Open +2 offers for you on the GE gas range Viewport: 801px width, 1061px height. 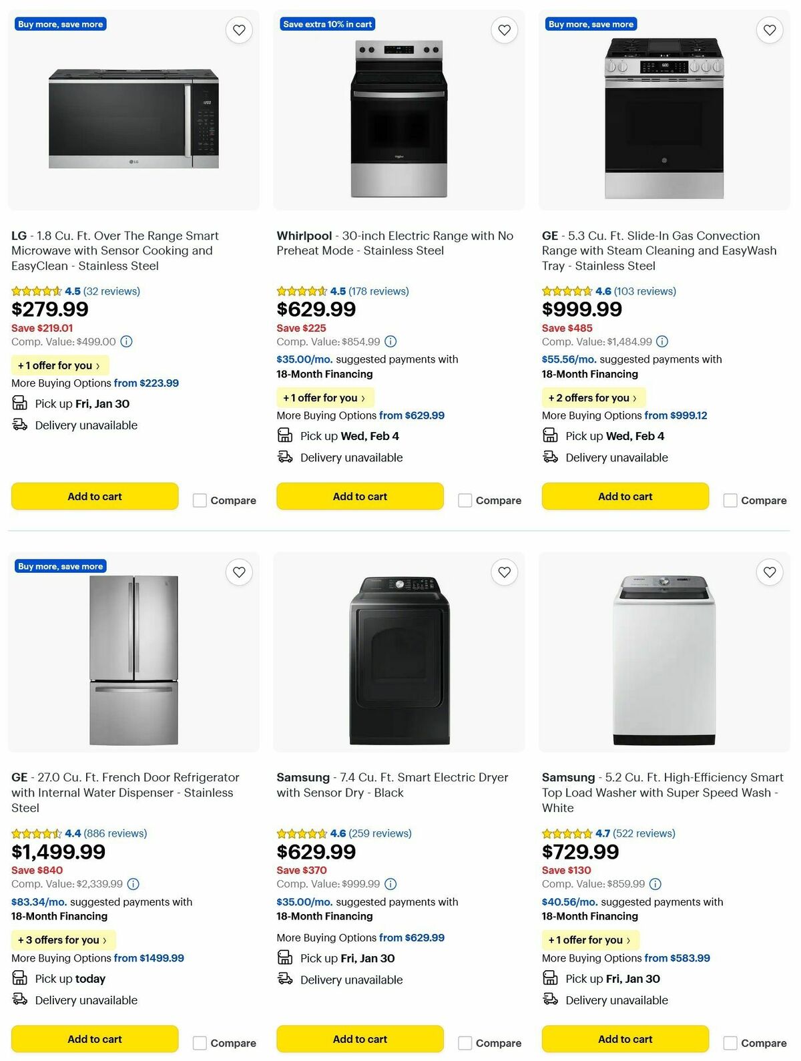point(593,397)
